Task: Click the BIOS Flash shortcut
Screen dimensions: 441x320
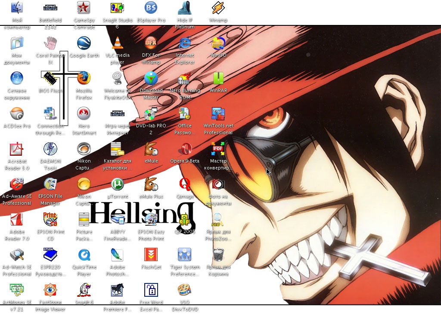Action: pyautogui.click(x=50, y=78)
